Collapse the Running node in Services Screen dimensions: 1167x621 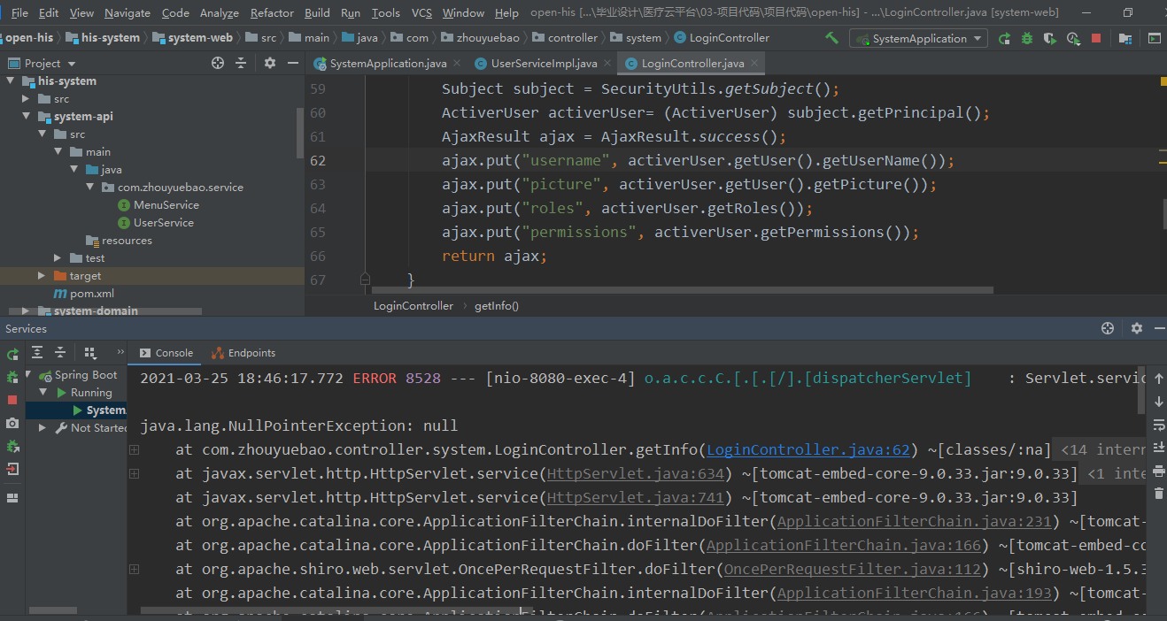pos(43,392)
